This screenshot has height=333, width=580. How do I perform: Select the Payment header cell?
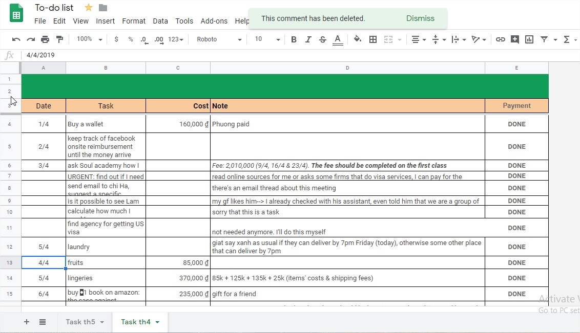[516, 105]
